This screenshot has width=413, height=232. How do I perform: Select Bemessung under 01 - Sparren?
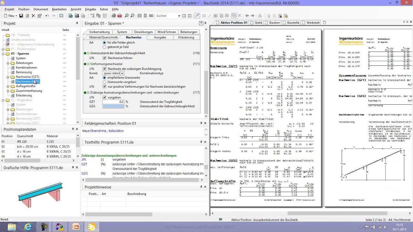[x=24, y=72]
